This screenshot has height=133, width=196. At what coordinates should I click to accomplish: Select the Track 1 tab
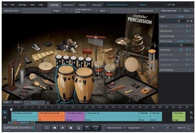[34, 103]
